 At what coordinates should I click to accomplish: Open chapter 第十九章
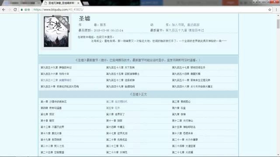click(51, 140)
